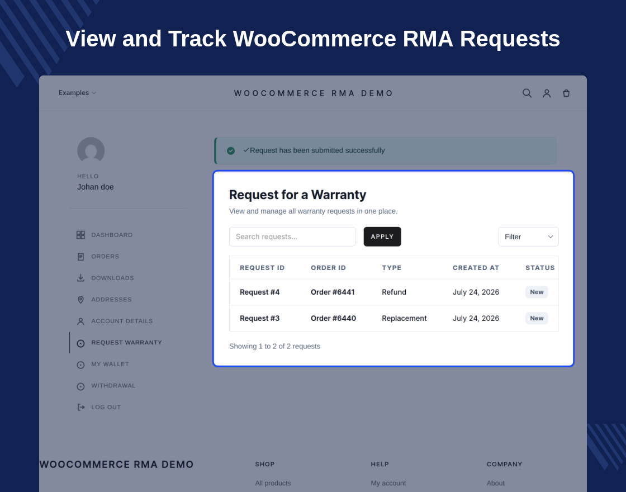Click New status badge for Request #3

(537, 318)
